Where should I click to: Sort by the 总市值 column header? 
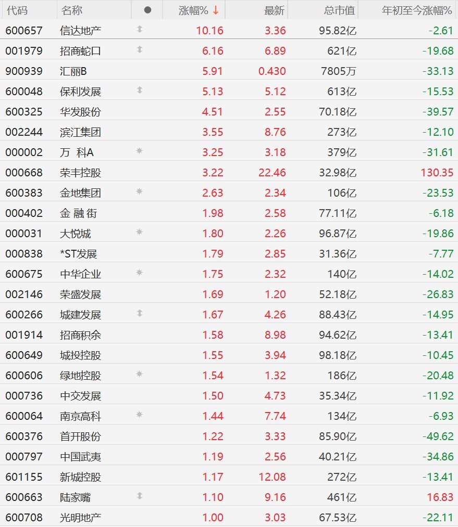tap(339, 10)
